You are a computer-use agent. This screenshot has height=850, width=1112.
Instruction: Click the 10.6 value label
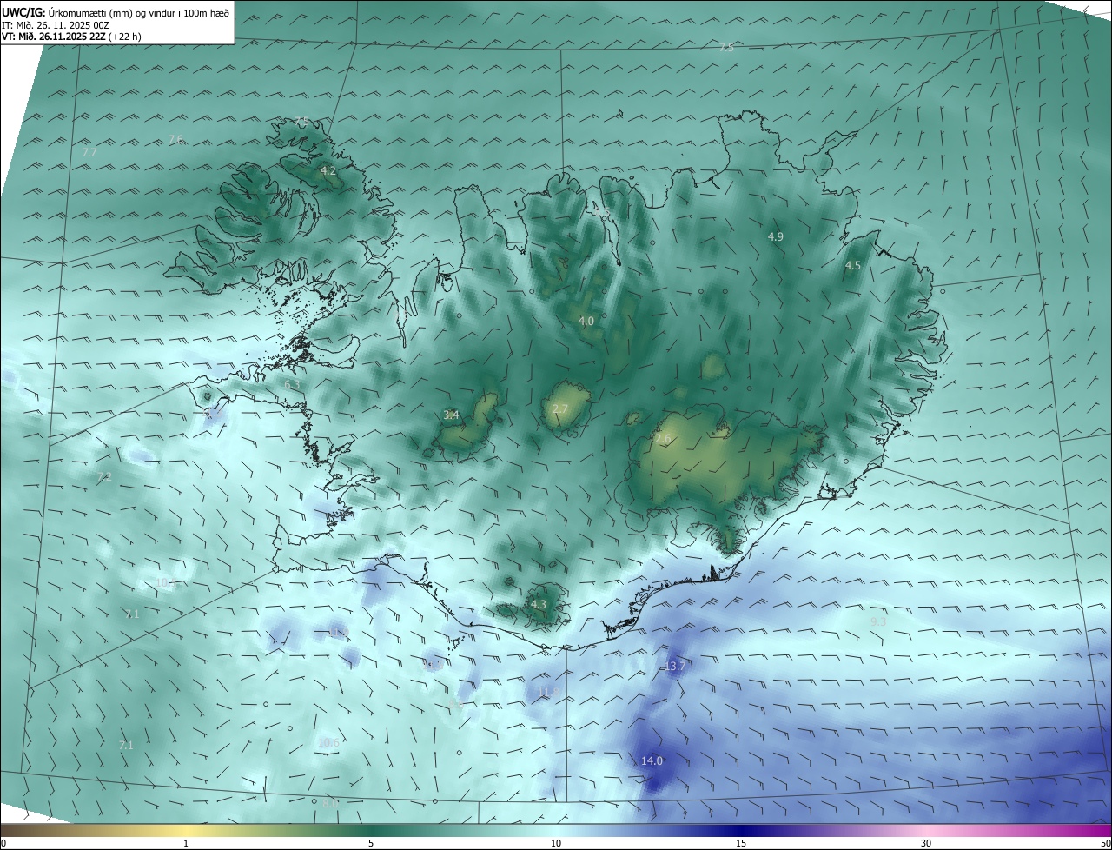point(328,742)
